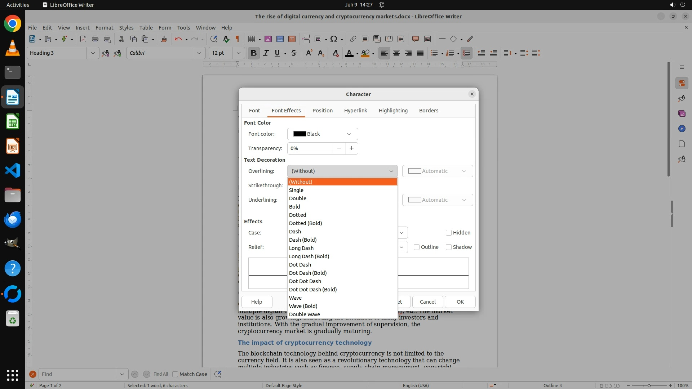Click Clone Formatting paintbrush icon
Screen dimensions: 692x389
point(164,39)
